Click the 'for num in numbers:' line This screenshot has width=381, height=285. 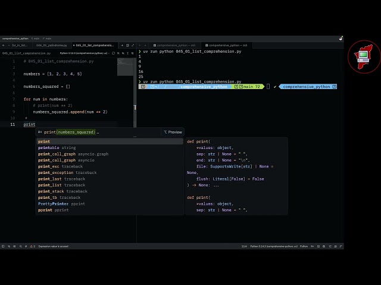(x=46, y=99)
